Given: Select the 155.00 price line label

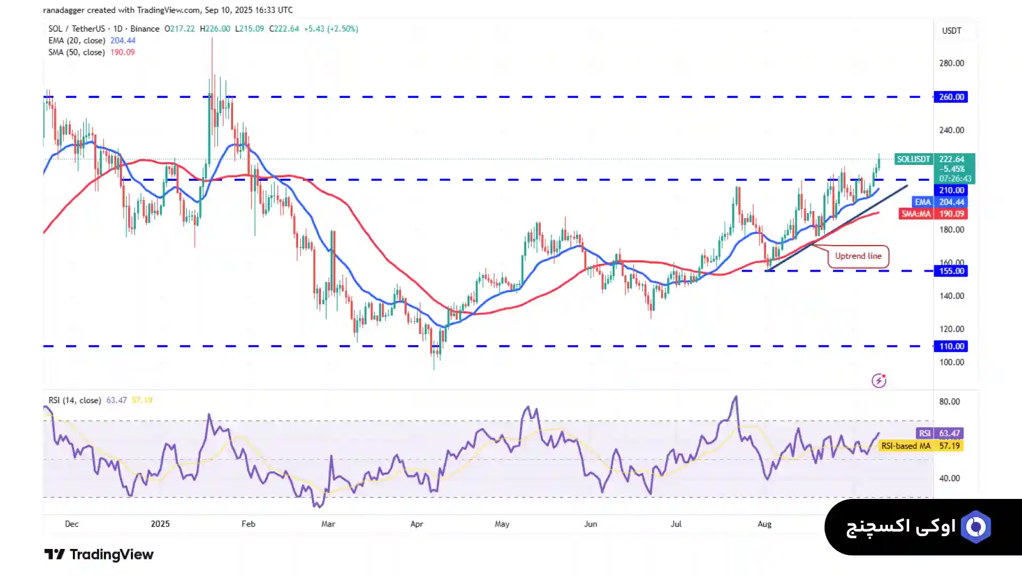Looking at the screenshot, I should coord(951,271).
